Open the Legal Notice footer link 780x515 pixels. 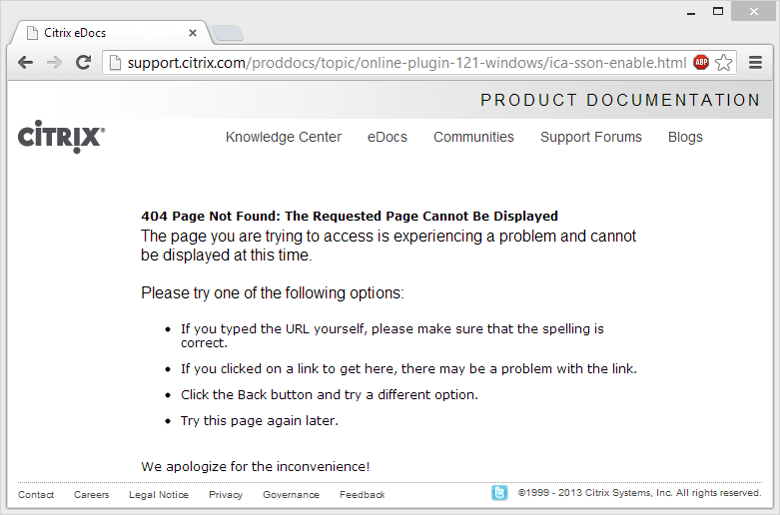[159, 495]
